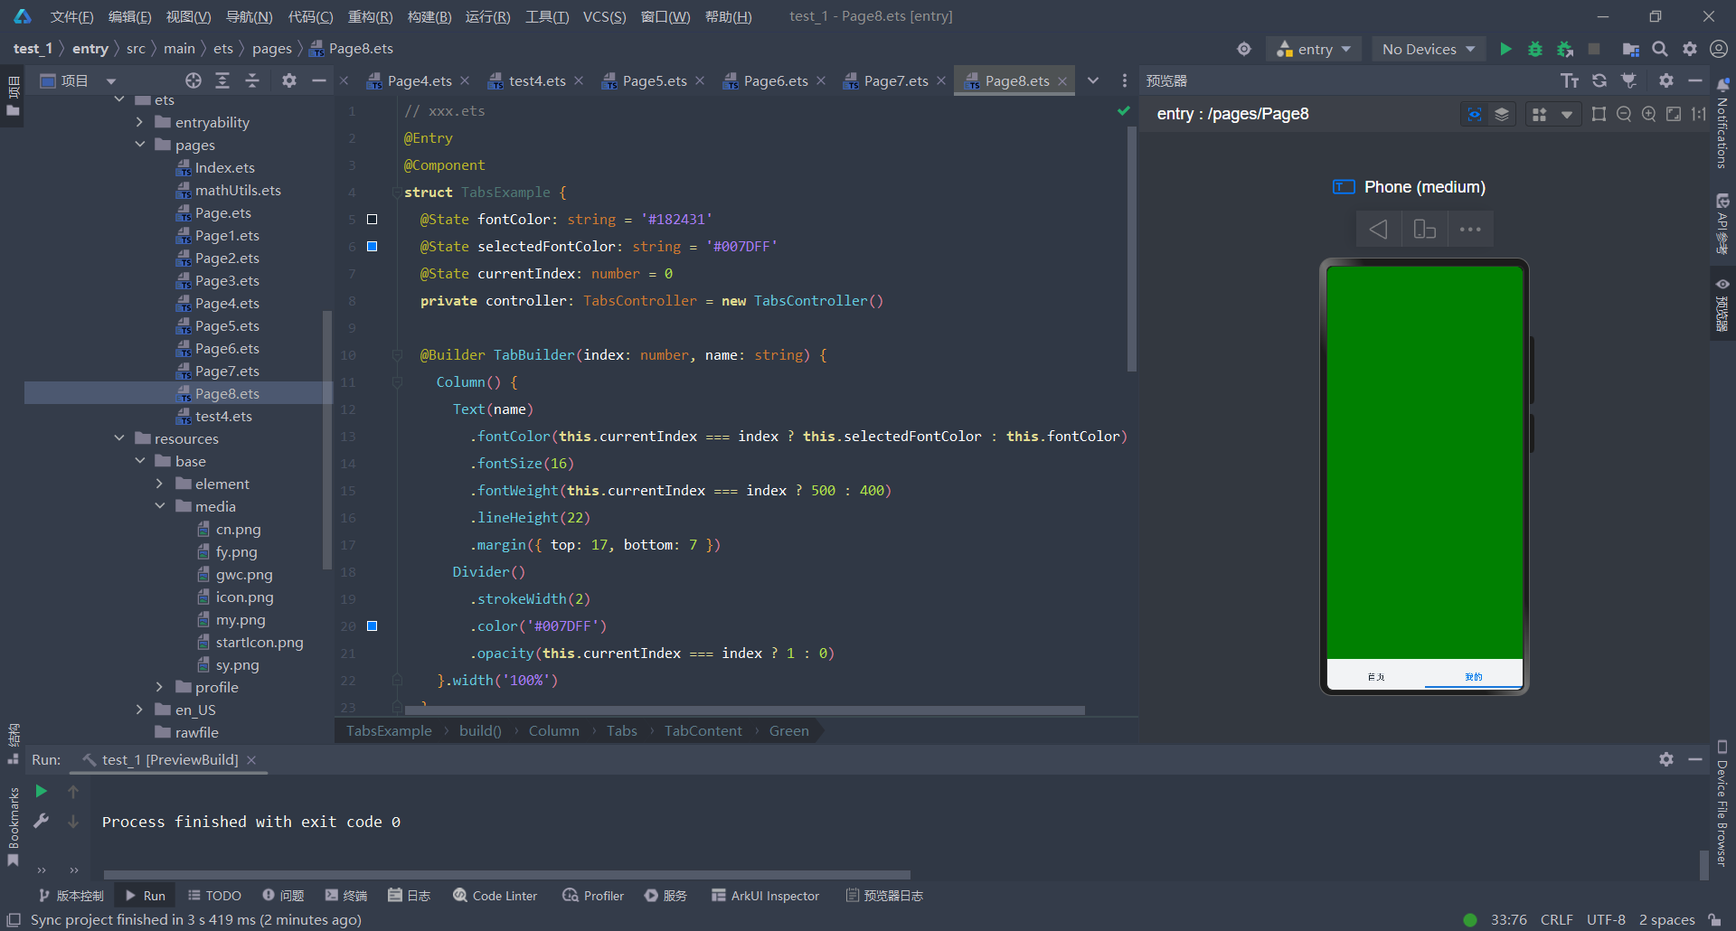Open the No Devices dropdown
This screenshot has height=931, width=1736.
(x=1428, y=49)
